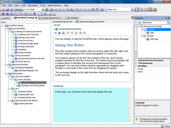Open the Document properties dropdown arrow

[168, 22]
